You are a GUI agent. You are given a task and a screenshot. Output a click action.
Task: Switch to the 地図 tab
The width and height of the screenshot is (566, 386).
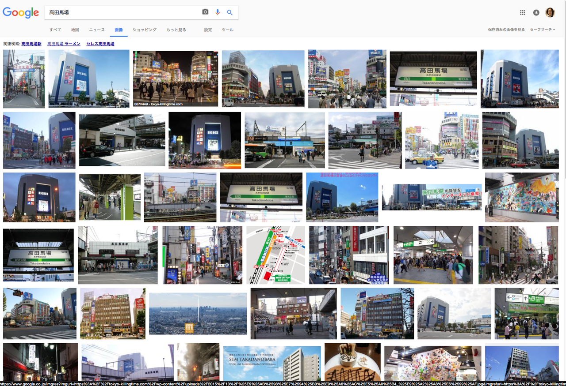click(75, 30)
